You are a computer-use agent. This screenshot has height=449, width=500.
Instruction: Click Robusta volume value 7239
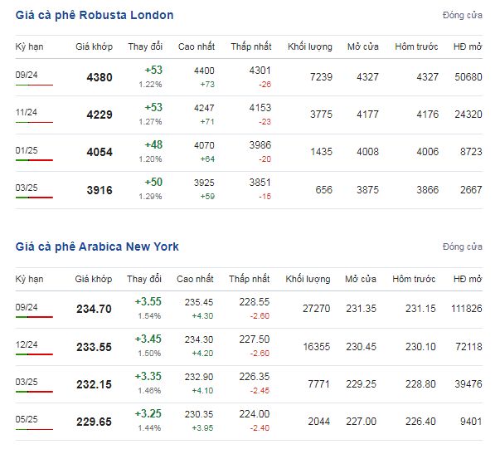[321, 77]
